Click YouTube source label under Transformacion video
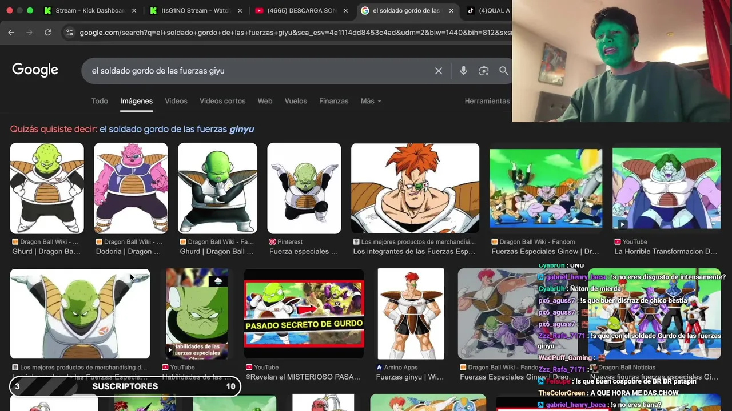732x411 pixels. [x=631, y=242]
